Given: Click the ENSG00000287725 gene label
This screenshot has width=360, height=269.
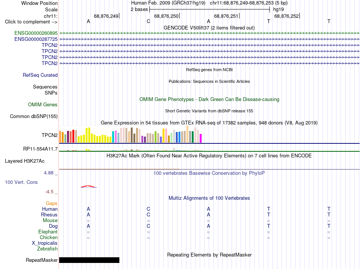Looking at the screenshot, I should tap(36, 39).
